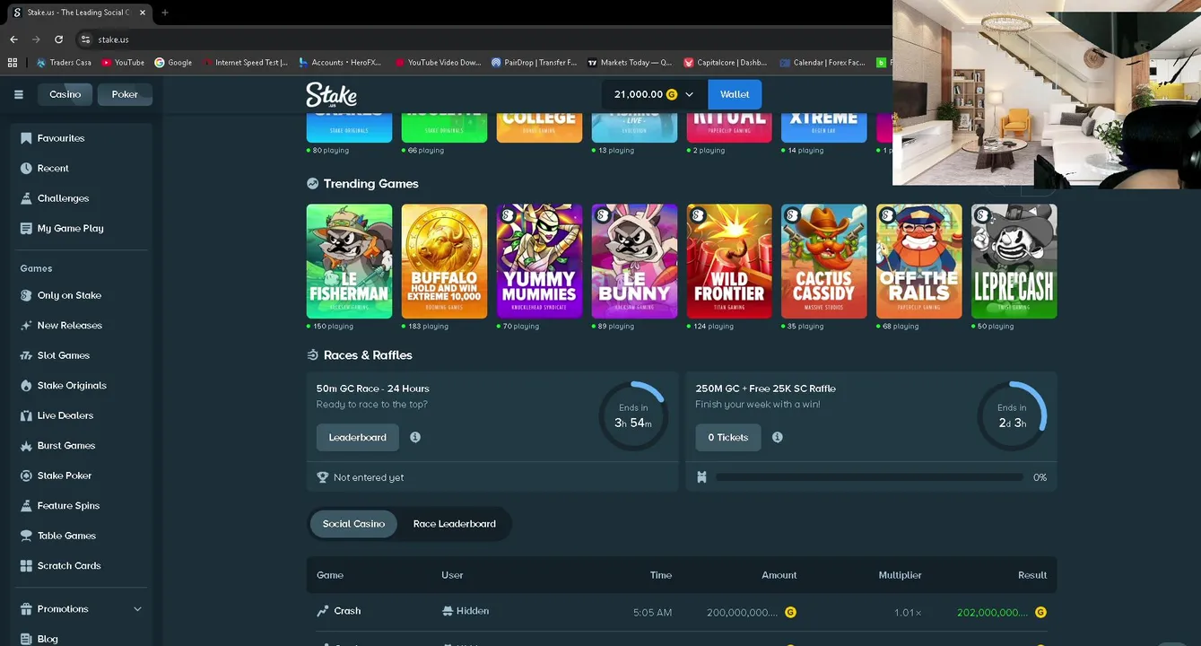Open the Traders Casa bookmark
Screen dimensions: 1201x646
[x=64, y=63]
